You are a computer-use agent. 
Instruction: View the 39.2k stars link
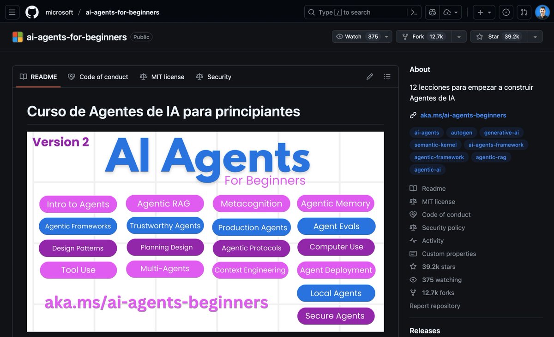click(x=433, y=267)
